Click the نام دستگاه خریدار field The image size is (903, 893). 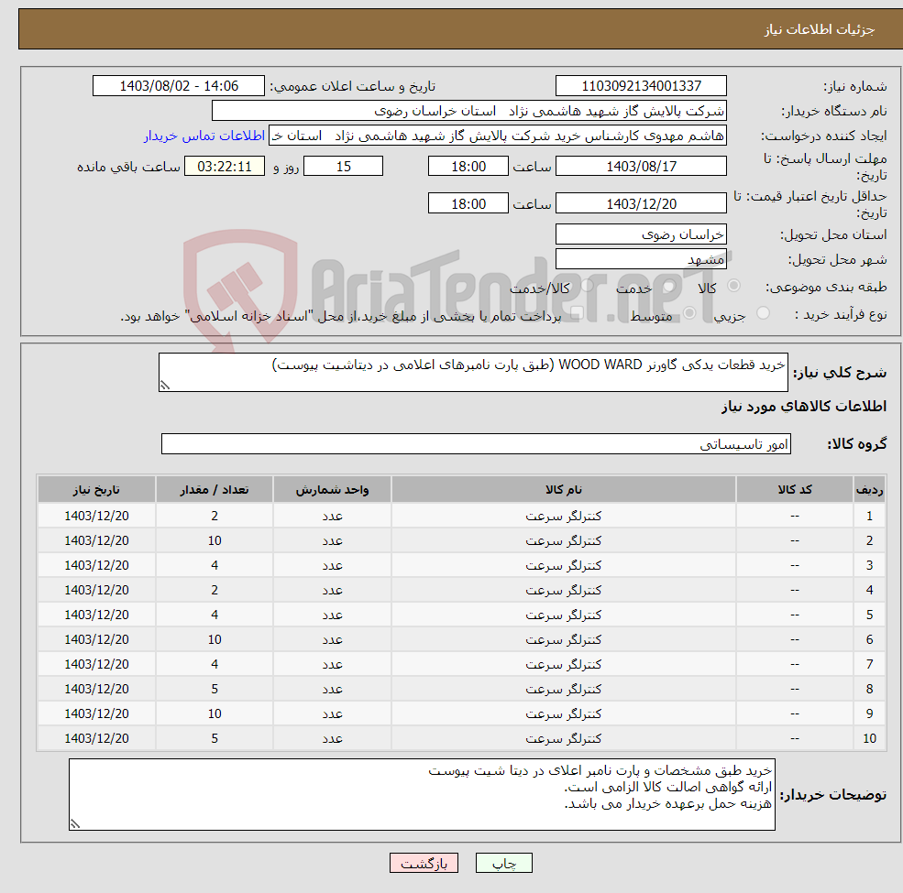468,111
